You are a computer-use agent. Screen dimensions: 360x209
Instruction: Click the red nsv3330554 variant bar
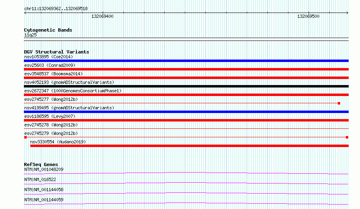click(189, 146)
